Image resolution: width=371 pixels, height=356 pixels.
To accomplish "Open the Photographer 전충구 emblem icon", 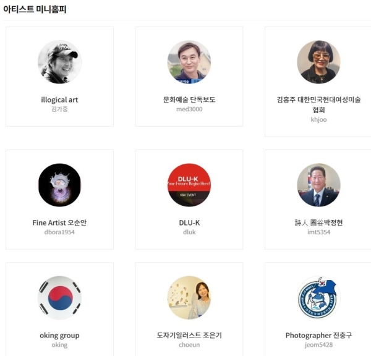I will (318, 297).
